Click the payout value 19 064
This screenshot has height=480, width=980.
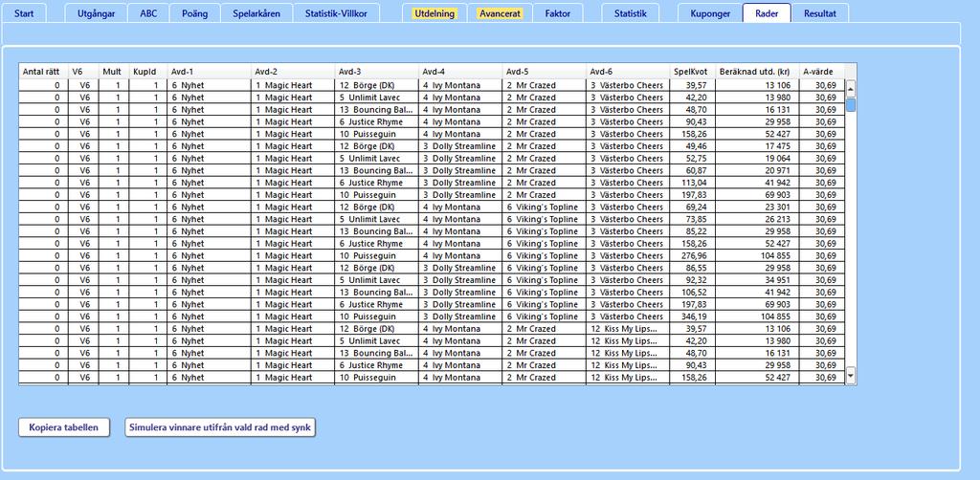coord(777,159)
